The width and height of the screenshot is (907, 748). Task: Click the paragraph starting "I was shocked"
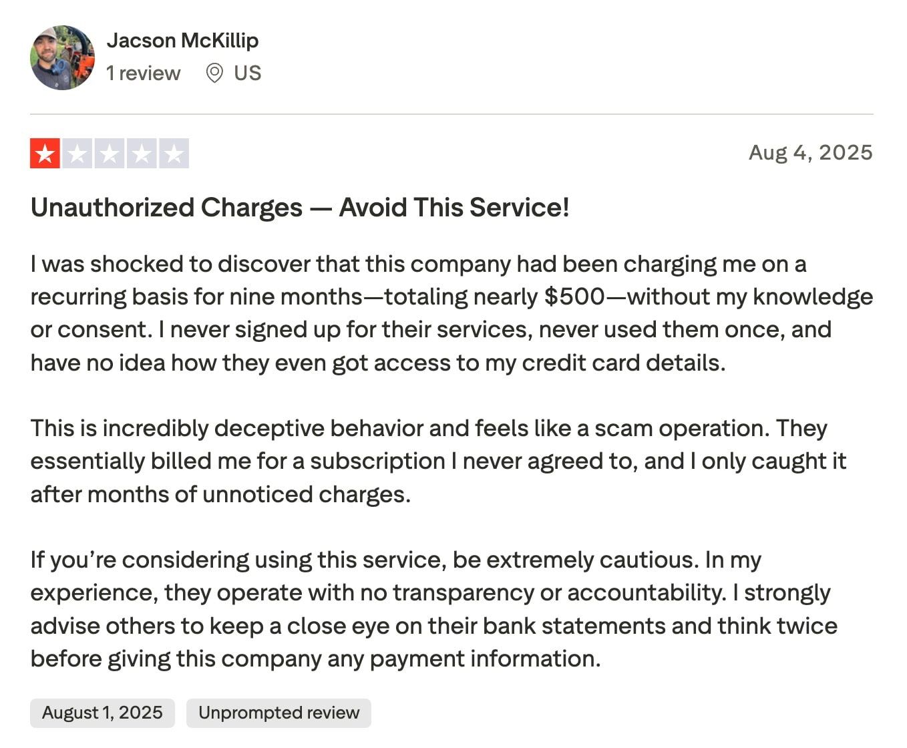click(451, 313)
